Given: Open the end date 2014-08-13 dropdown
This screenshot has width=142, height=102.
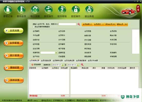Looking at the screenshot, I should point(78,65).
